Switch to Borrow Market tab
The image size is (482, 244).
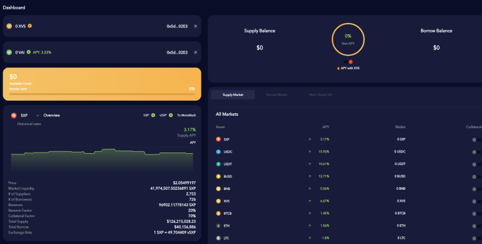click(x=277, y=95)
